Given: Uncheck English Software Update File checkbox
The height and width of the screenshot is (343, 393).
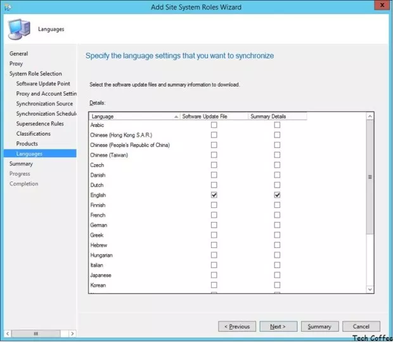Looking at the screenshot, I should [x=214, y=195].
